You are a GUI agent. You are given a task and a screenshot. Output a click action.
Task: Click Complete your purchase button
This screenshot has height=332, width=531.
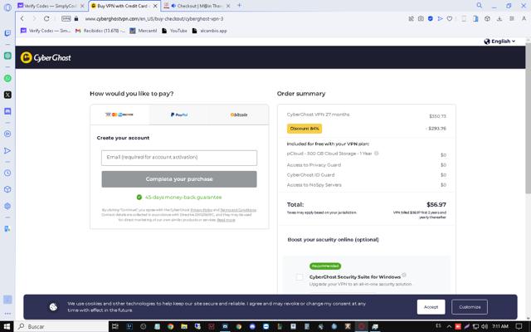click(179, 179)
